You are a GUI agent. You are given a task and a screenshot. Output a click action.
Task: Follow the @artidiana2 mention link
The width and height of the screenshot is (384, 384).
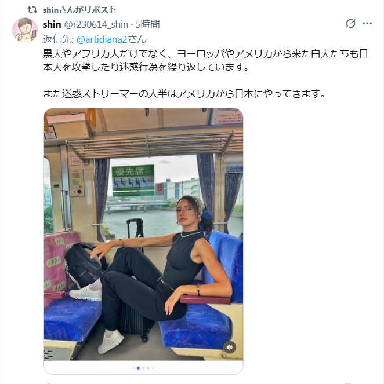coord(102,39)
